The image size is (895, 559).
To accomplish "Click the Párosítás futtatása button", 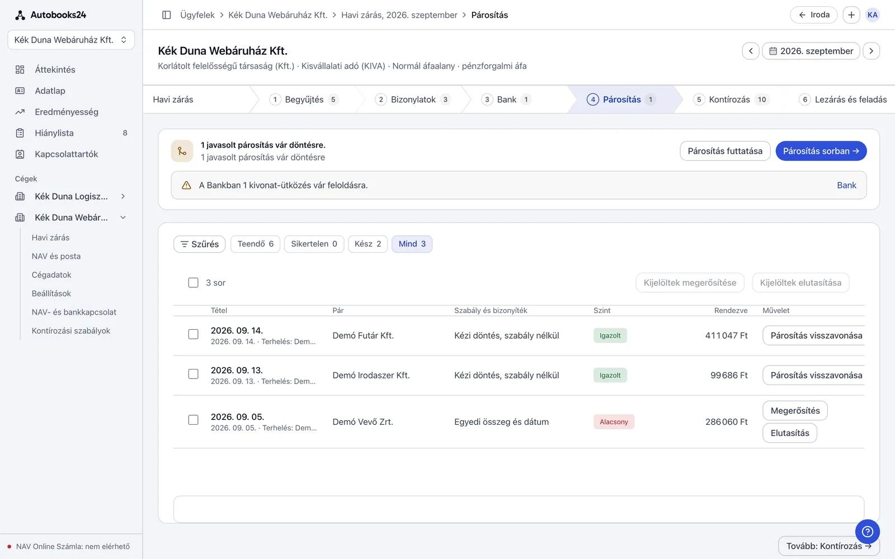I will [725, 151].
